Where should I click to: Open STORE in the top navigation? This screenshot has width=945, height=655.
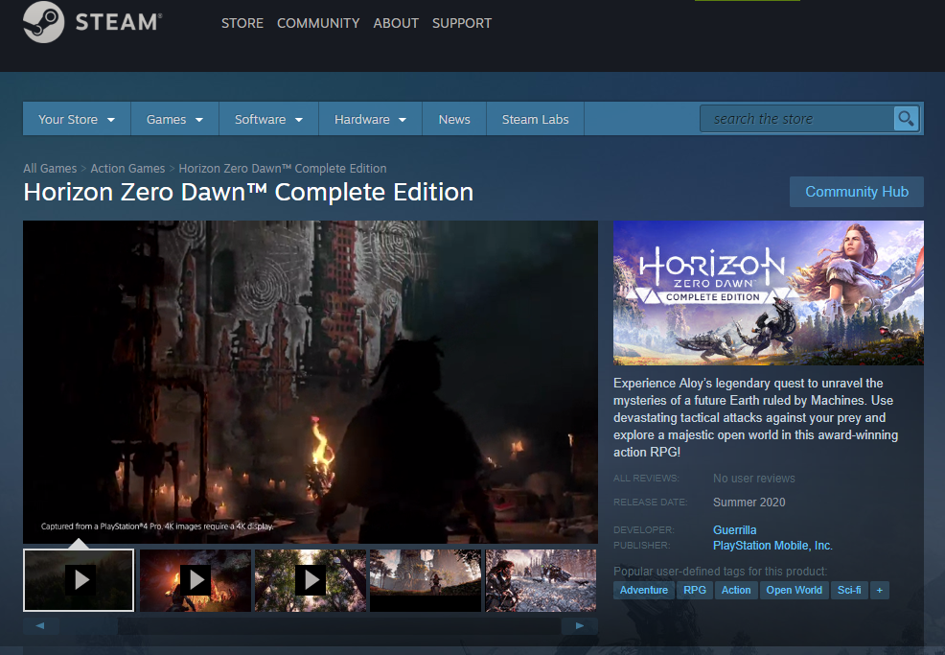(x=242, y=24)
